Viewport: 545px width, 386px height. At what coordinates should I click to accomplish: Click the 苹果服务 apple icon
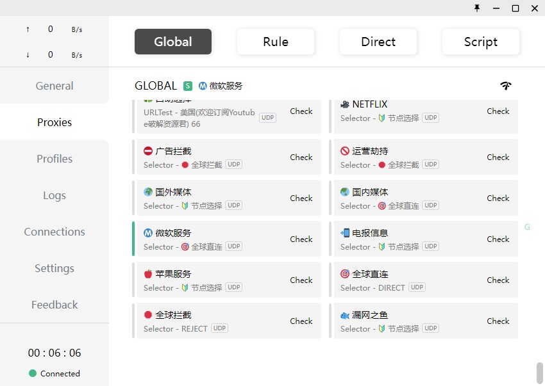click(148, 274)
